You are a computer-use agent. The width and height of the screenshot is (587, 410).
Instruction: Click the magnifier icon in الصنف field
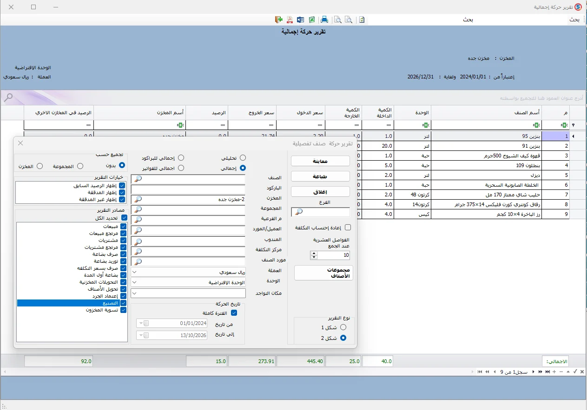pyautogui.click(x=138, y=179)
